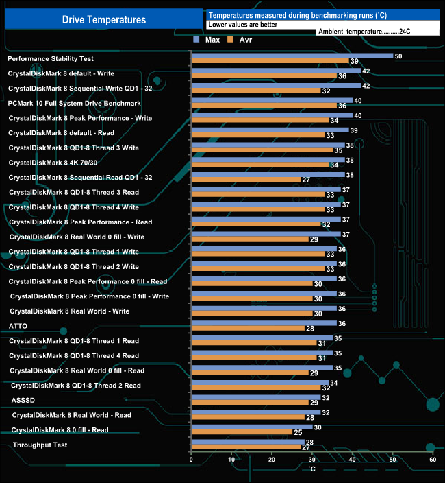Click the °C axis unit label
The image size is (445, 483).
[x=312, y=469]
